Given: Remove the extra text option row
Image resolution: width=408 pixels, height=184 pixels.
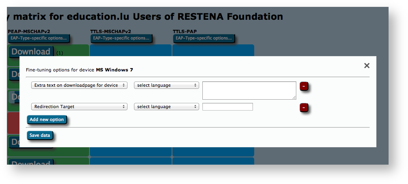Looking at the screenshot, I should click(x=304, y=86).
